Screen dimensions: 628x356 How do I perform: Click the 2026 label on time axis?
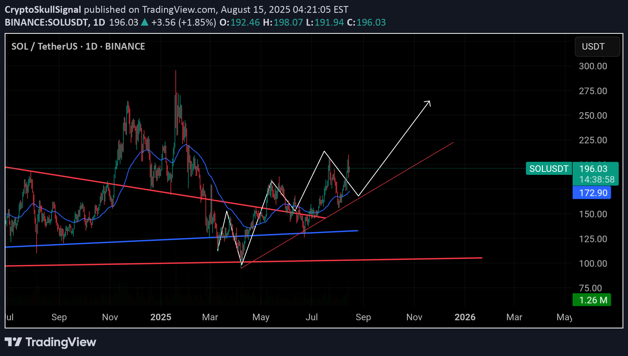click(x=465, y=317)
